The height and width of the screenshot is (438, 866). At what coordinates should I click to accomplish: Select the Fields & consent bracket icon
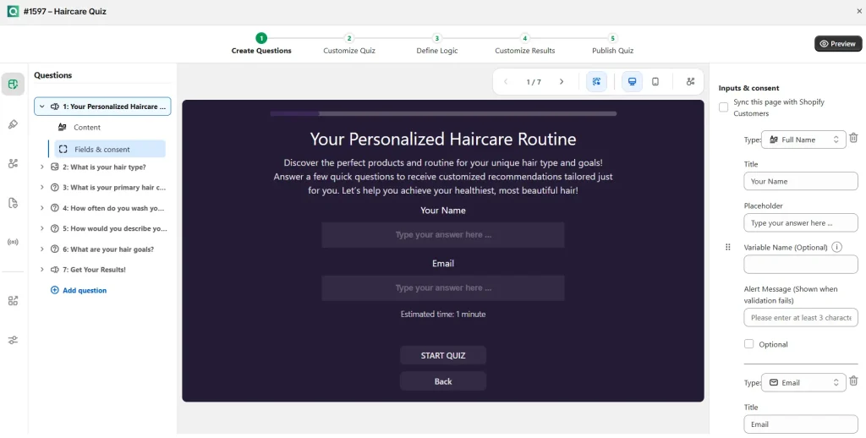click(x=63, y=149)
